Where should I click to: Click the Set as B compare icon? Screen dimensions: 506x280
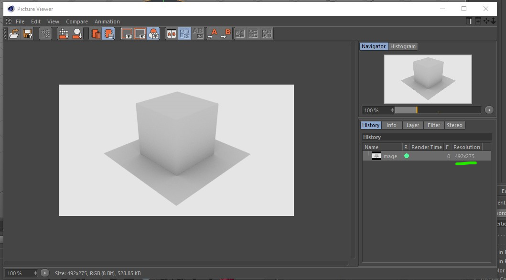pyautogui.click(x=226, y=33)
